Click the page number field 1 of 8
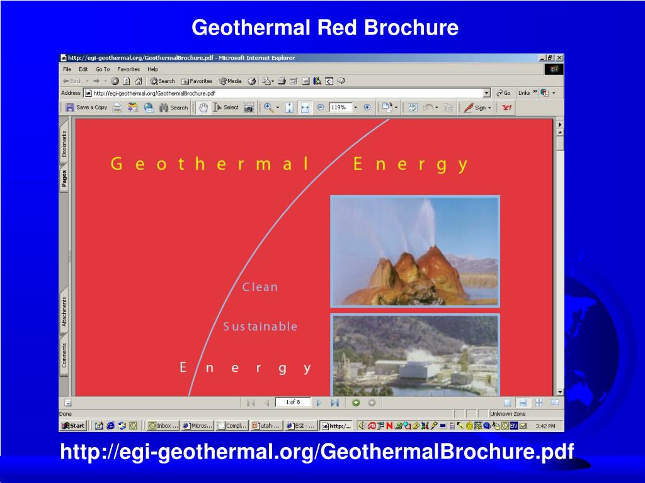Screen dimensions: 645x483 click(294, 402)
